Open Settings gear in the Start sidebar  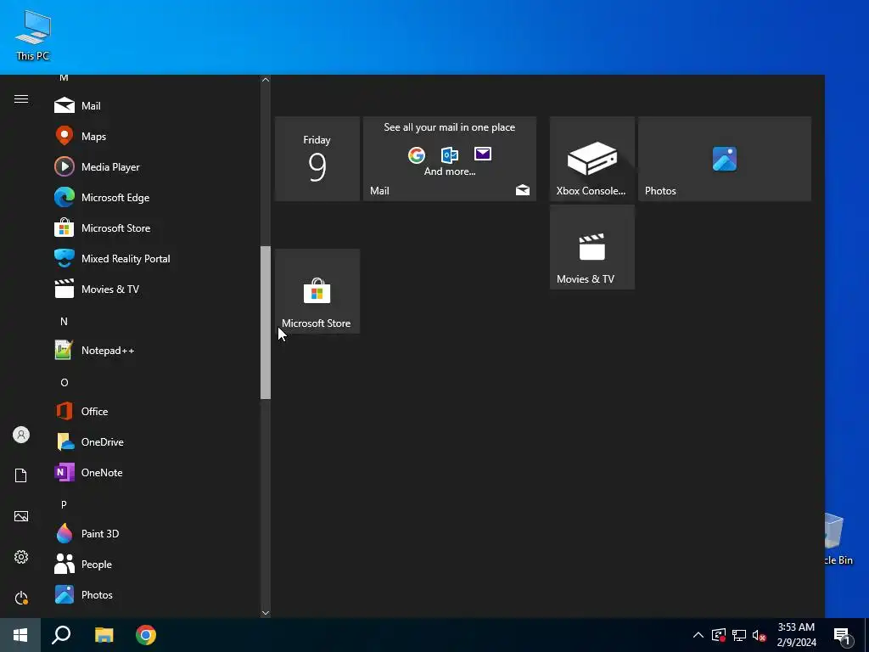tap(21, 557)
